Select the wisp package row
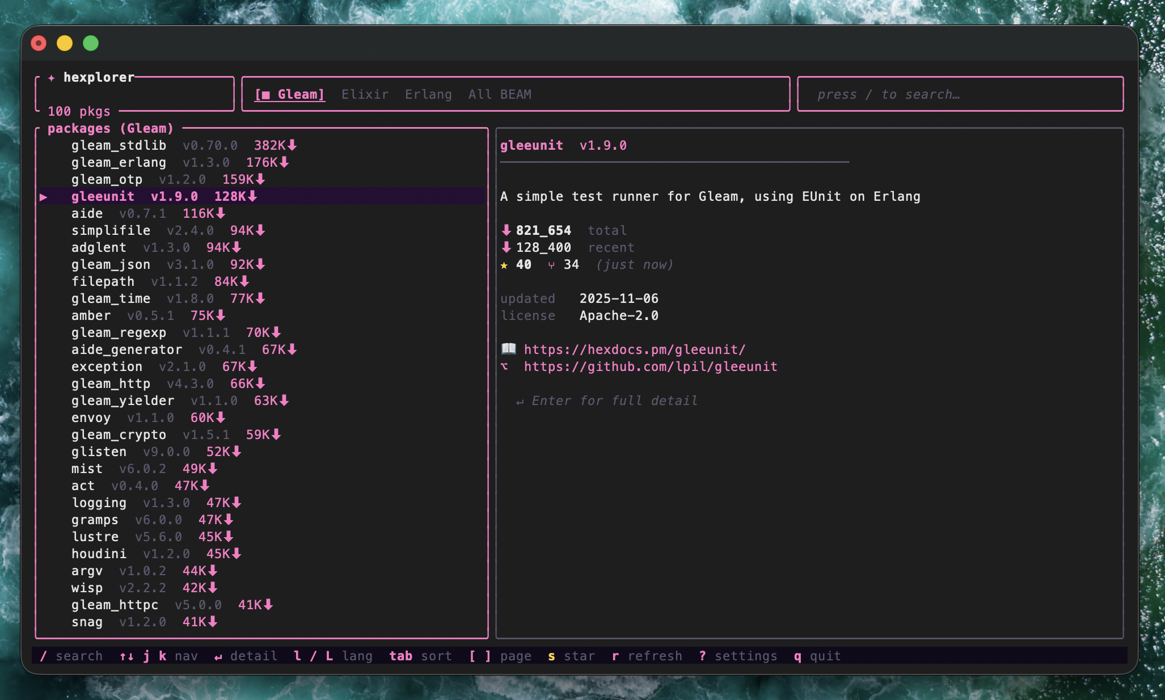This screenshot has height=700, width=1165. click(262, 588)
